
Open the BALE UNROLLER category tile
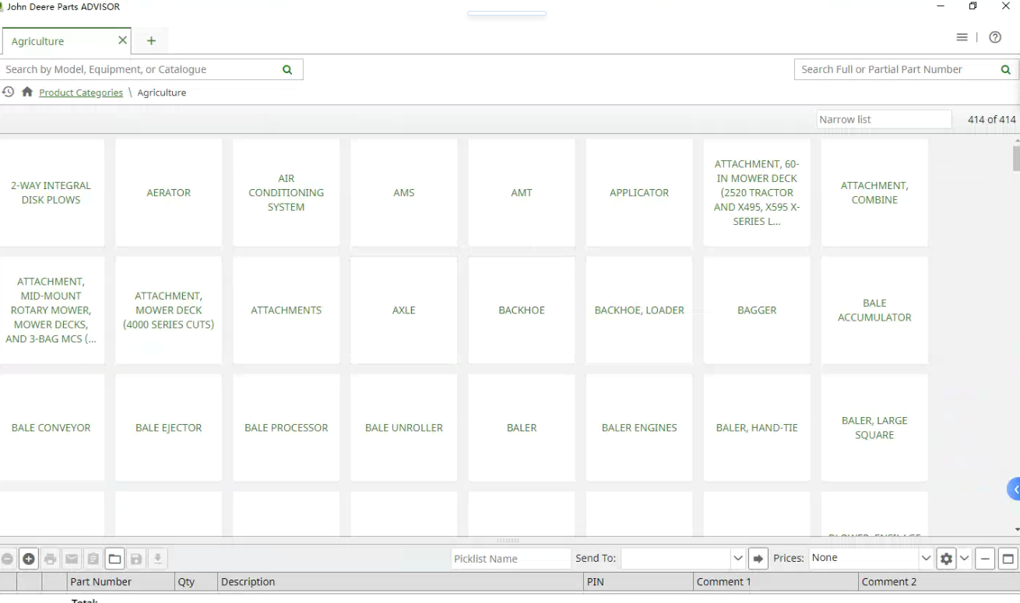pyautogui.click(x=404, y=427)
